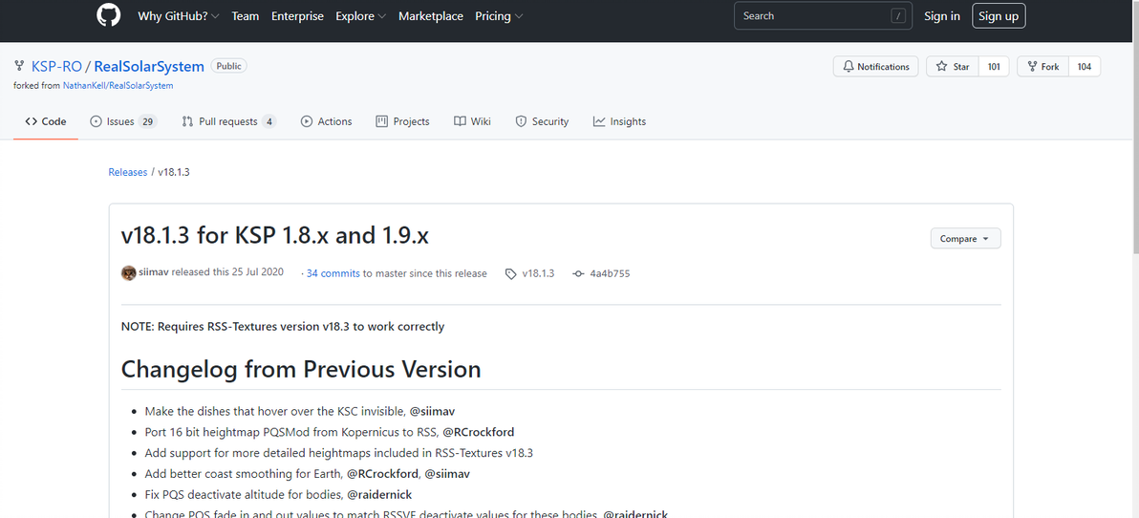Expand the Compare dropdown
The width and height of the screenshot is (1139, 518).
[x=965, y=239]
